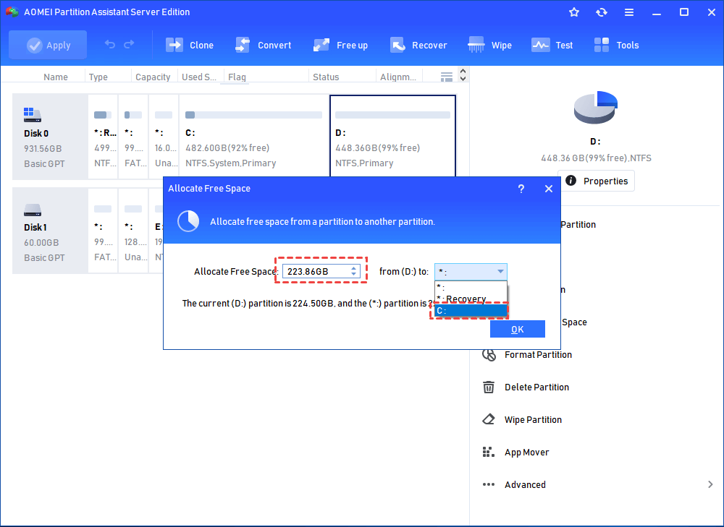Sort by the Name column header
The width and height of the screenshot is (724, 527).
56,77
